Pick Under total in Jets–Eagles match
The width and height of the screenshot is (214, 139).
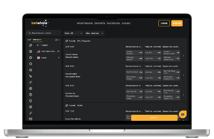[153, 97]
